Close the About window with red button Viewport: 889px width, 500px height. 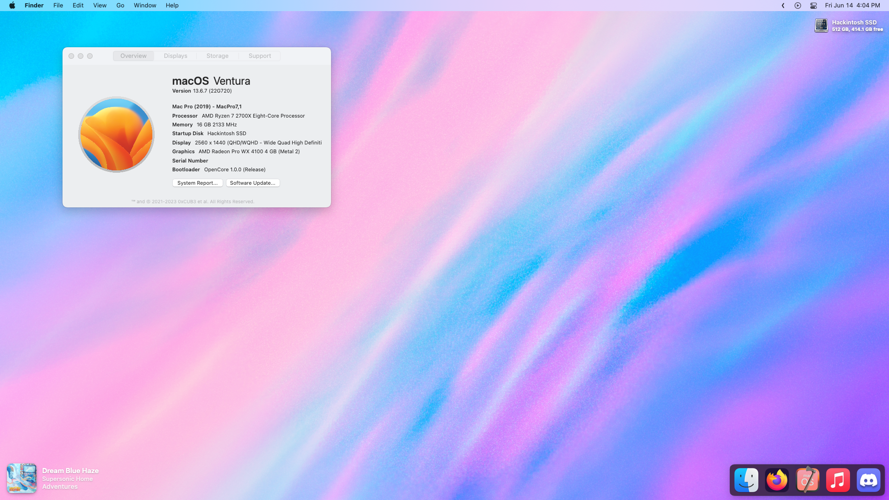71,56
